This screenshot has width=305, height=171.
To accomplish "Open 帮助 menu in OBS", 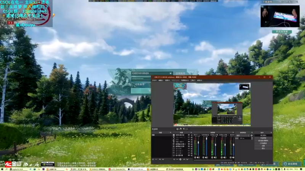I will click(x=199, y=80).
